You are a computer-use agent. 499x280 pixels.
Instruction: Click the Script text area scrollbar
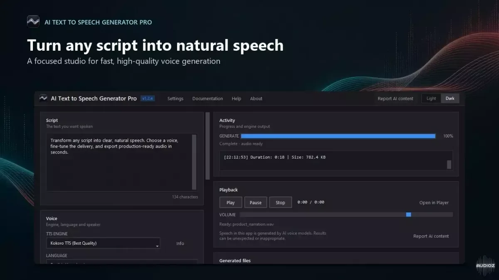tap(194, 162)
